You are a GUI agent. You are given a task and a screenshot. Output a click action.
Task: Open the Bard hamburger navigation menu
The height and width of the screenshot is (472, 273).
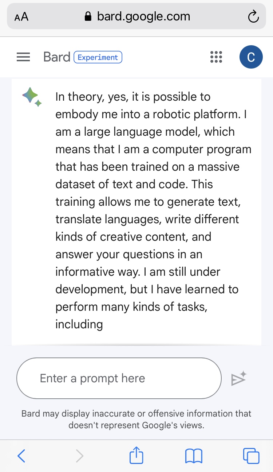pos(23,57)
